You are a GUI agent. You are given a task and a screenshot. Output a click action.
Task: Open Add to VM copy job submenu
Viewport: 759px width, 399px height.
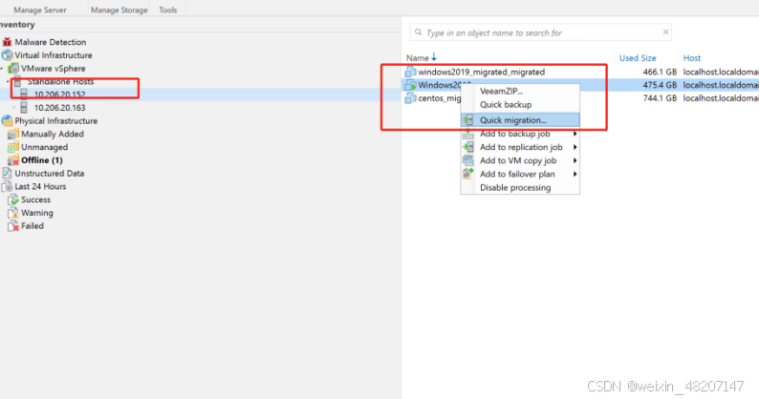click(x=520, y=160)
